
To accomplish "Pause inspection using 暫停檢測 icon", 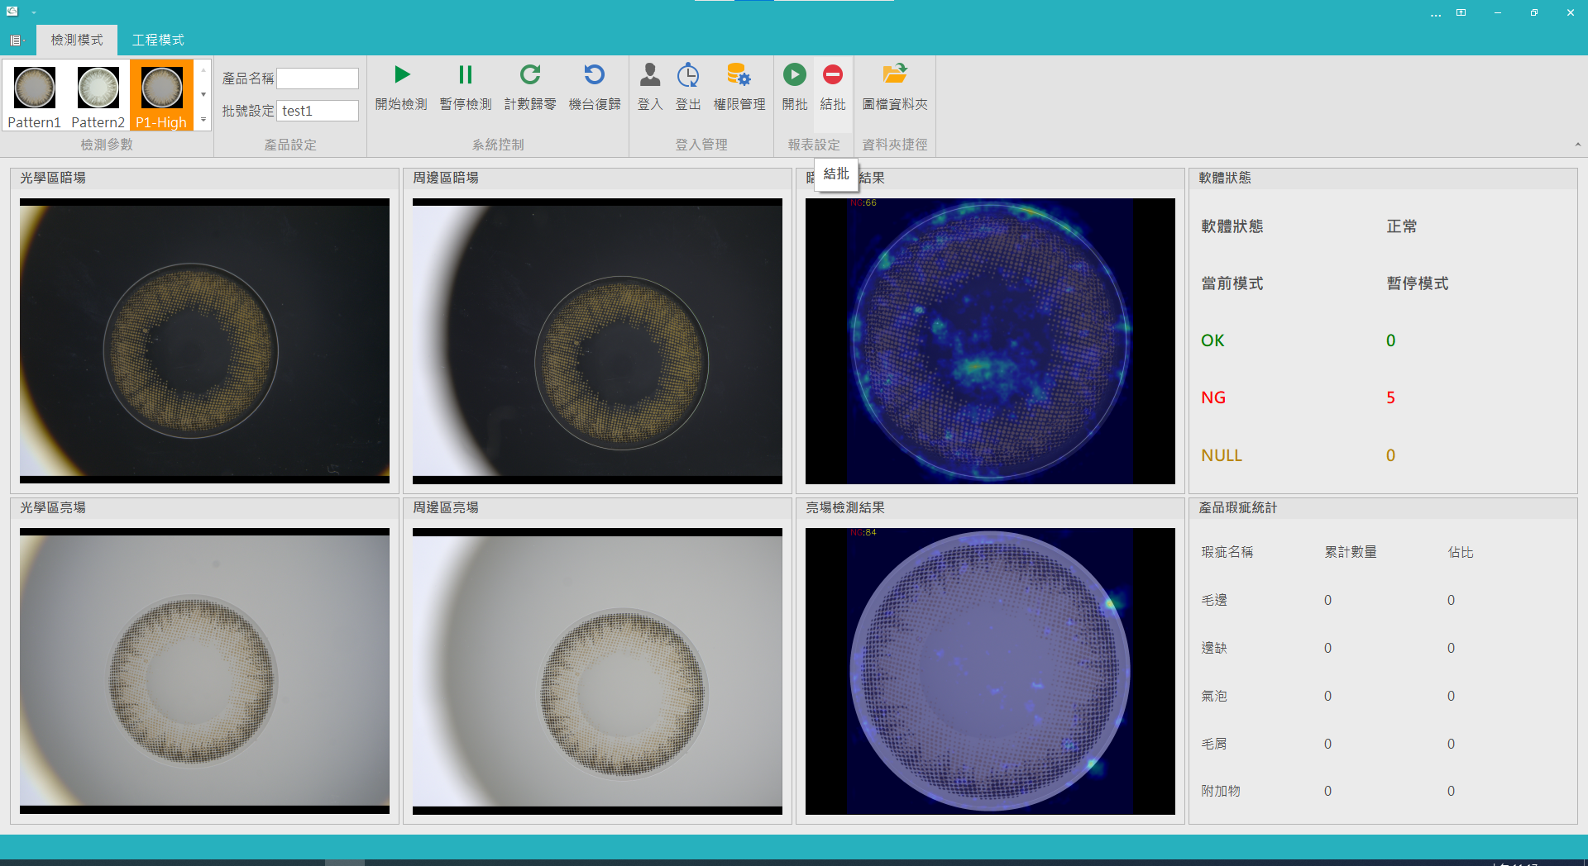I will click(465, 76).
